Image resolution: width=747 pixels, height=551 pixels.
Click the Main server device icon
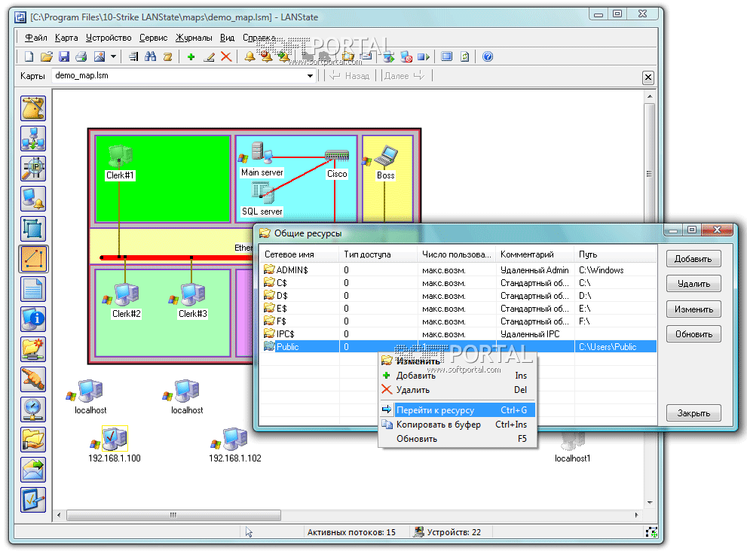262,152
